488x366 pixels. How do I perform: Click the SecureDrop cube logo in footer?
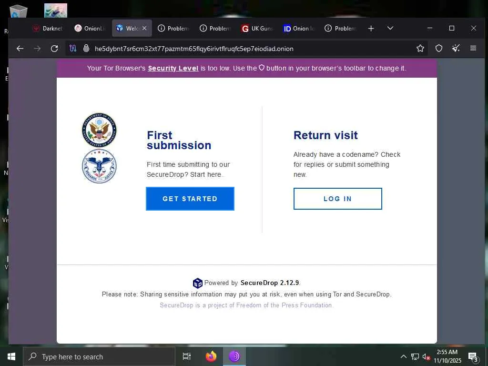click(198, 283)
